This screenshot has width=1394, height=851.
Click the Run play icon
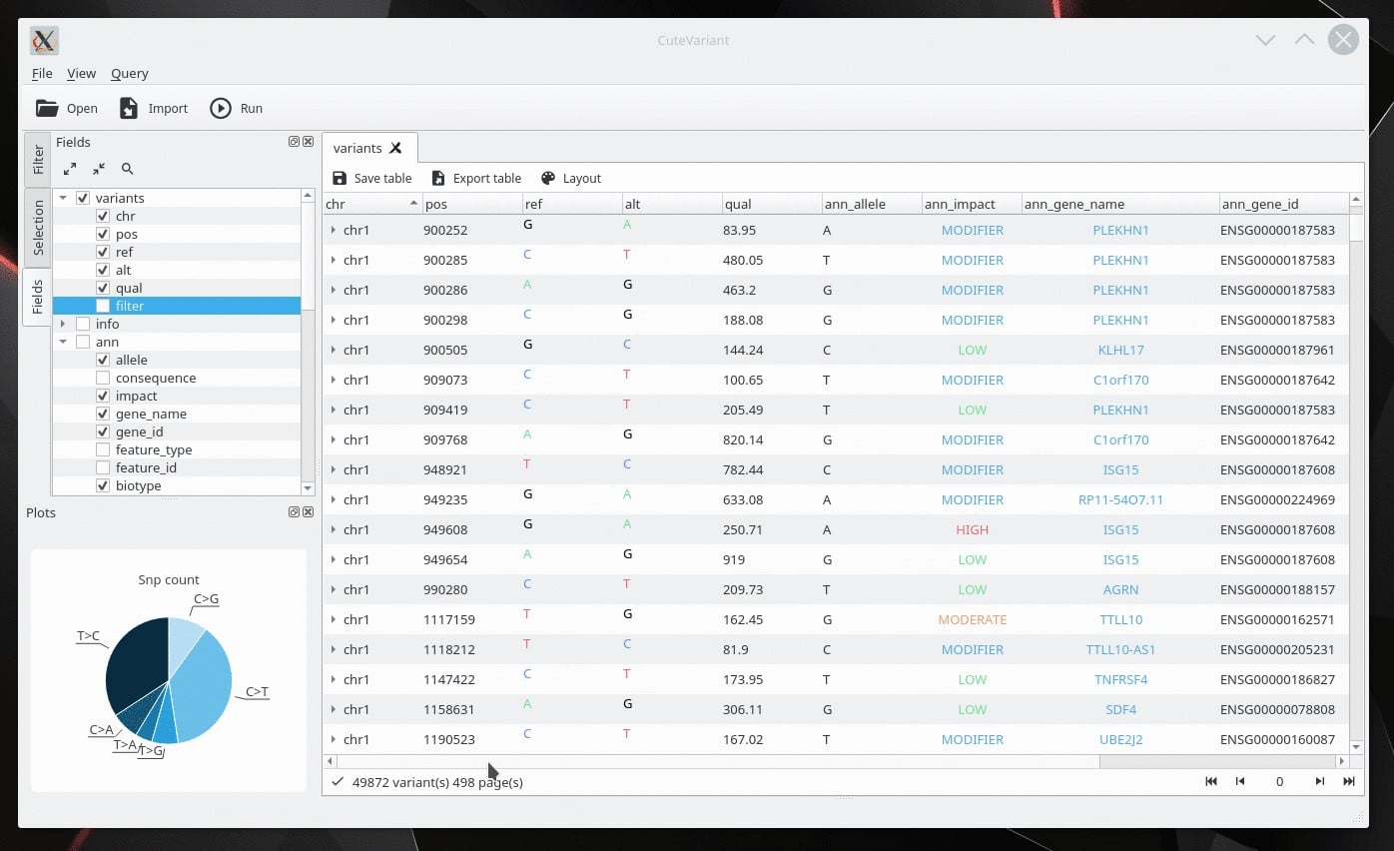(221, 108)
